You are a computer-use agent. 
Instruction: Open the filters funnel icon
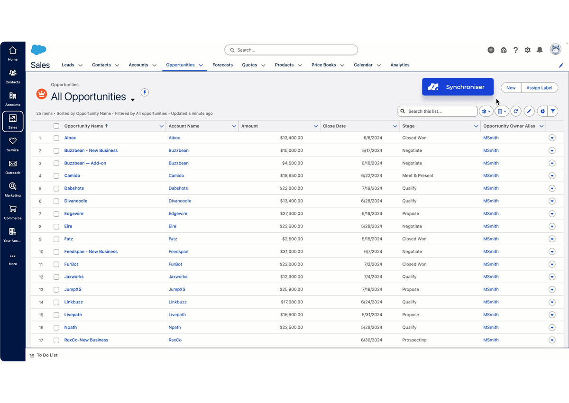coord(553,111)
